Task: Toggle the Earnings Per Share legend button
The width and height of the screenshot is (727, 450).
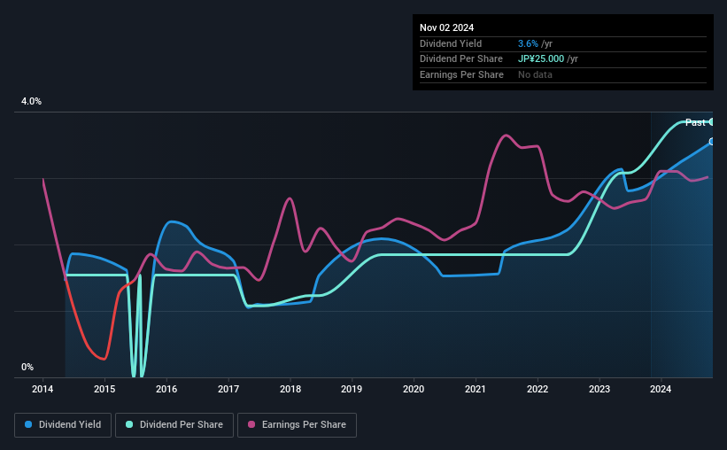Action: 297,424
